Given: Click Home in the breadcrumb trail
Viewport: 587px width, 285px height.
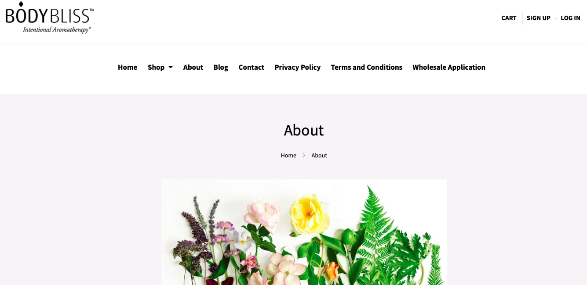Looking at the screenshot, I should click(288, 155).
